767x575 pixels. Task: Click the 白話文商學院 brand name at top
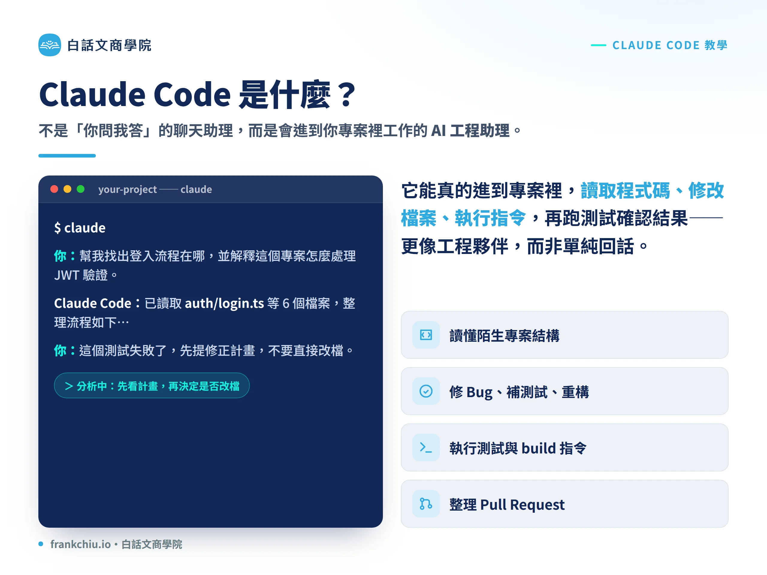point(109,45)
